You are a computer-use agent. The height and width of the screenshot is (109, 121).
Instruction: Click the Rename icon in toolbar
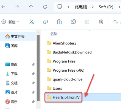tap(73, 22)
